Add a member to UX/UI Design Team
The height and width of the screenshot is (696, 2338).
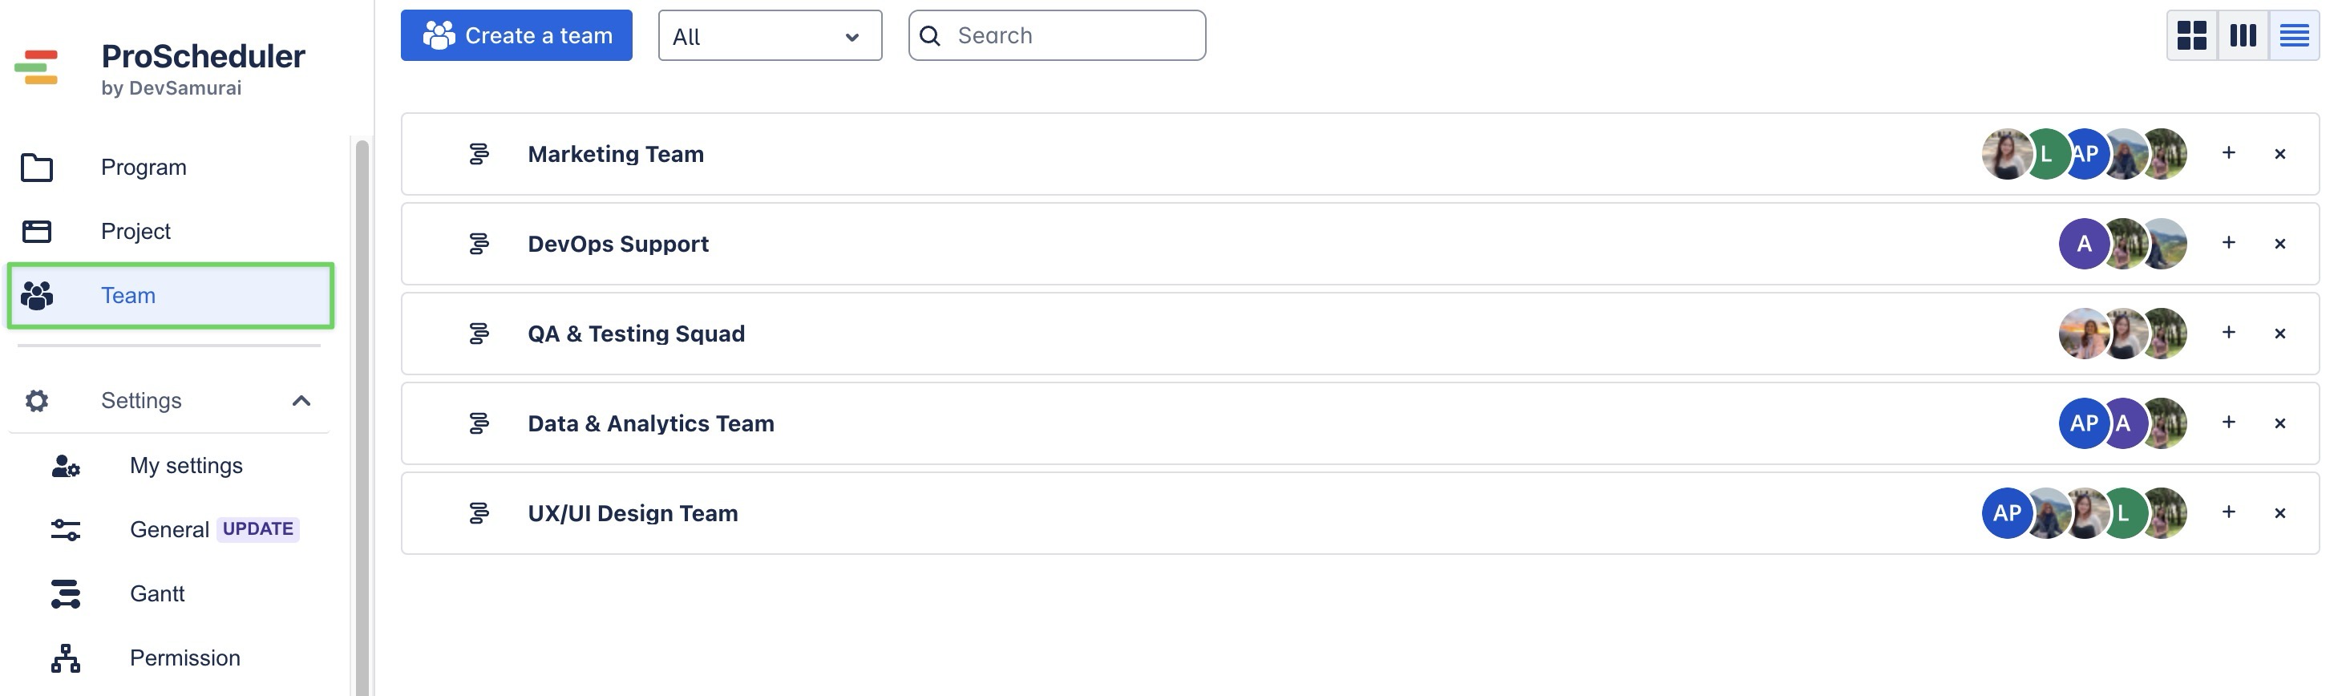point(2228,512)
